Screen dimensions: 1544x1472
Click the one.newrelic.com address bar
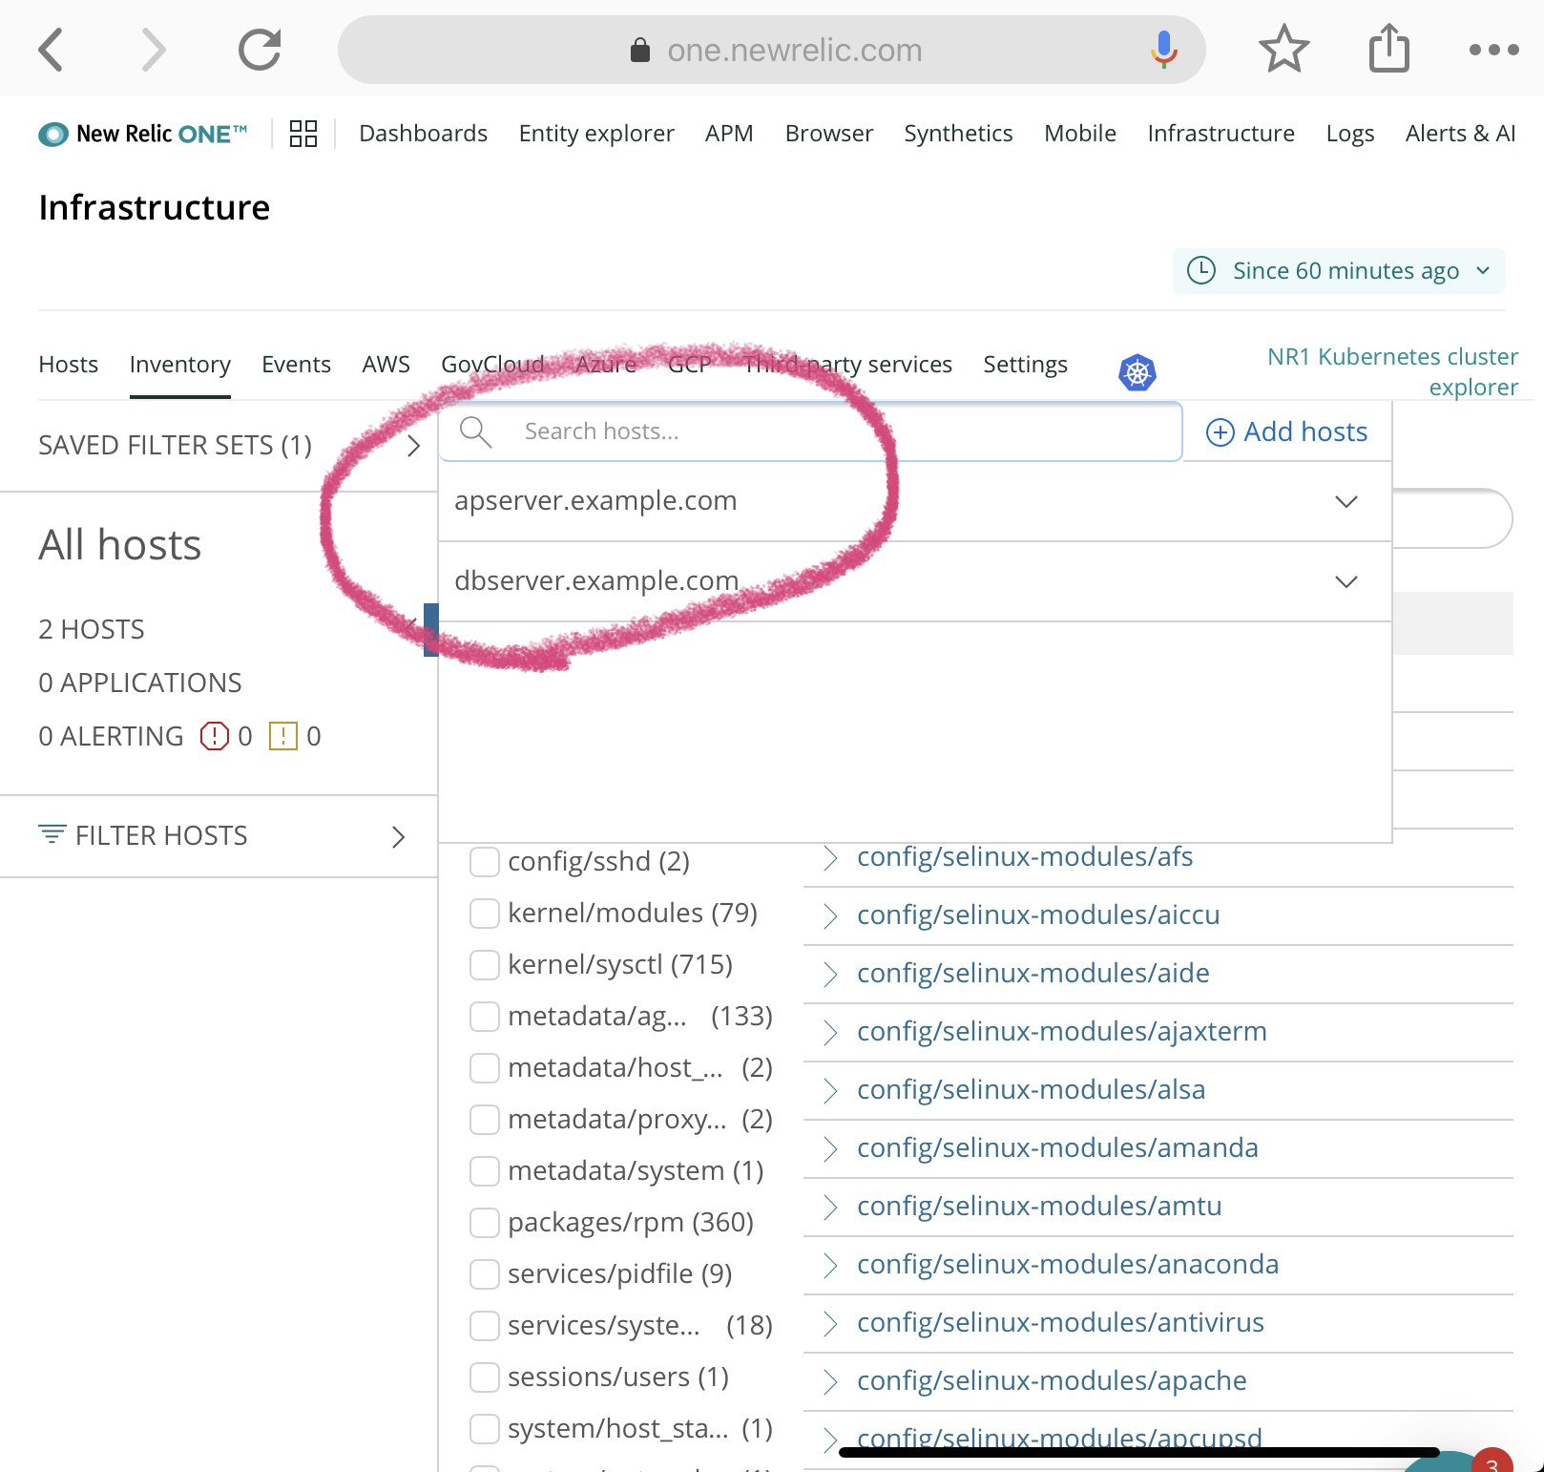click(771, 50)
